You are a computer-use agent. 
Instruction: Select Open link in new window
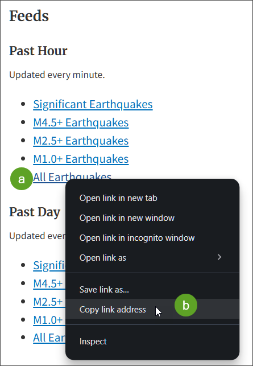pos(152,218)
